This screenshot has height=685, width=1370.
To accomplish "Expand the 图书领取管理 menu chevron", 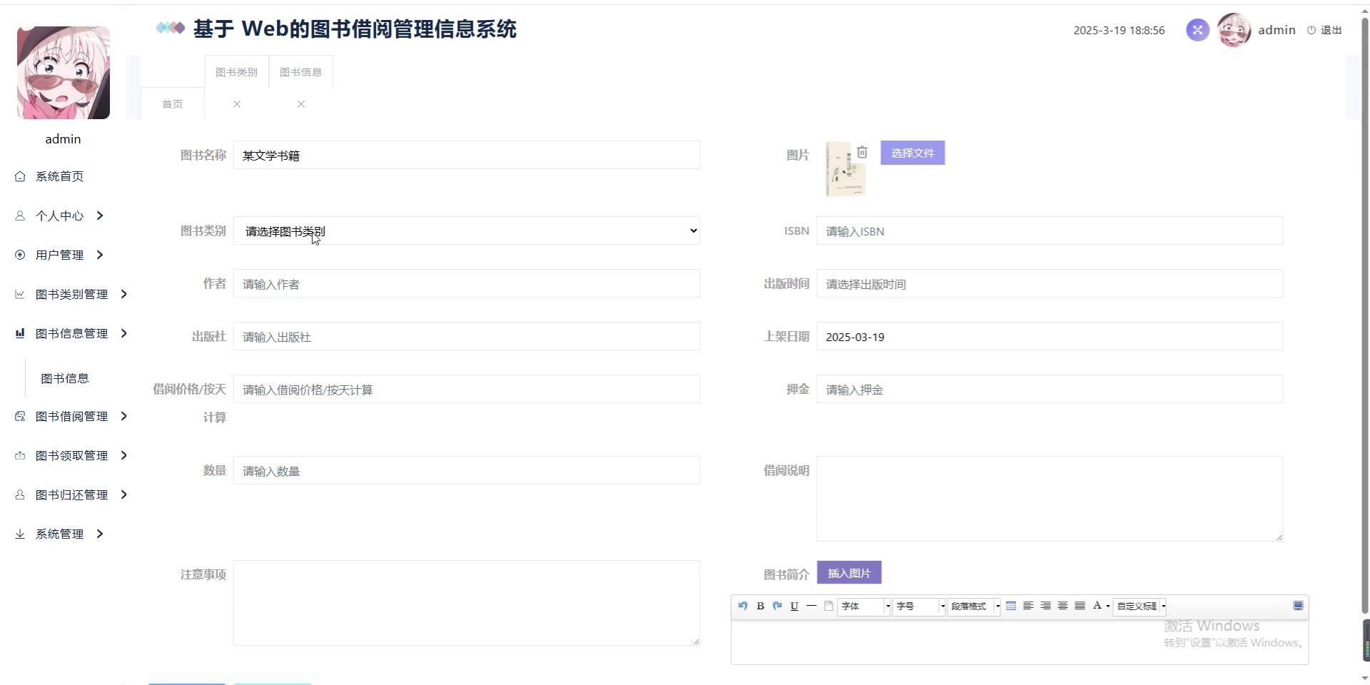I will 124,455.
